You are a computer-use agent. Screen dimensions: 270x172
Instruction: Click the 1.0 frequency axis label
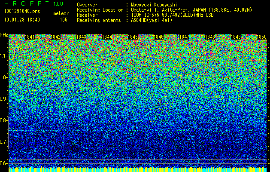3,78
